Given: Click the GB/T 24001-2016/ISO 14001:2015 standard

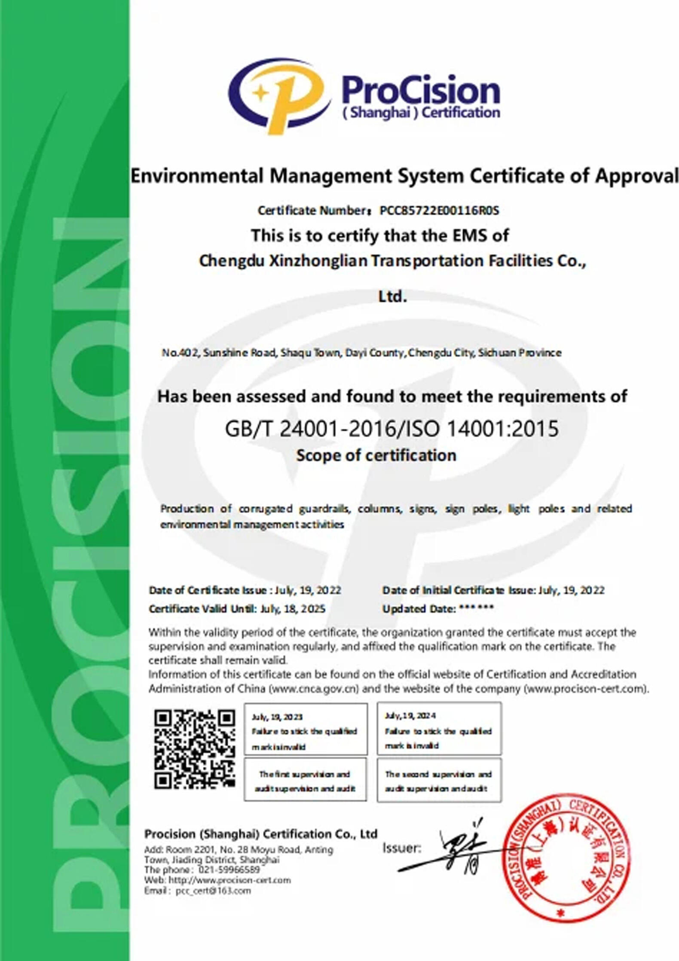Looking at the screenshot, I should (x=392, y=428).
